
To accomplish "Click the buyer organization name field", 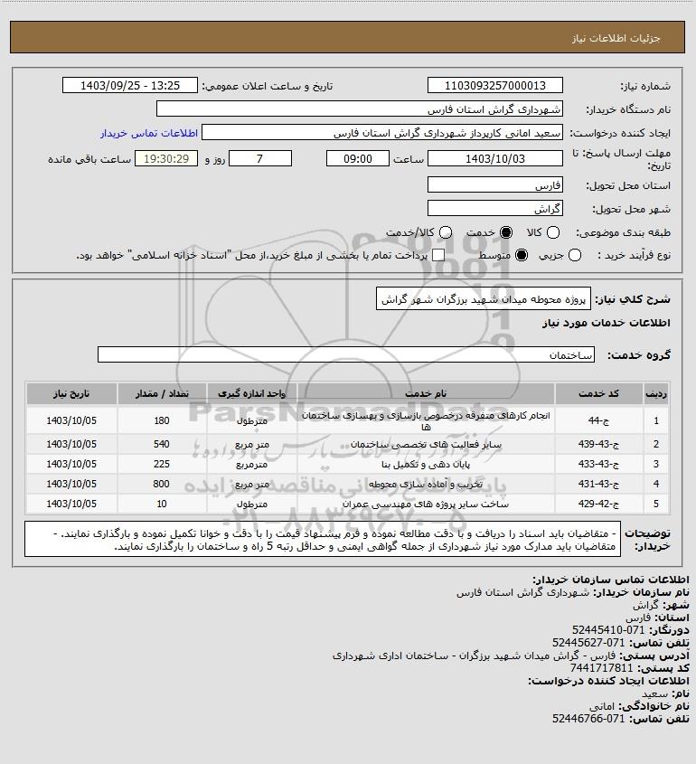I will coord(360,108).
